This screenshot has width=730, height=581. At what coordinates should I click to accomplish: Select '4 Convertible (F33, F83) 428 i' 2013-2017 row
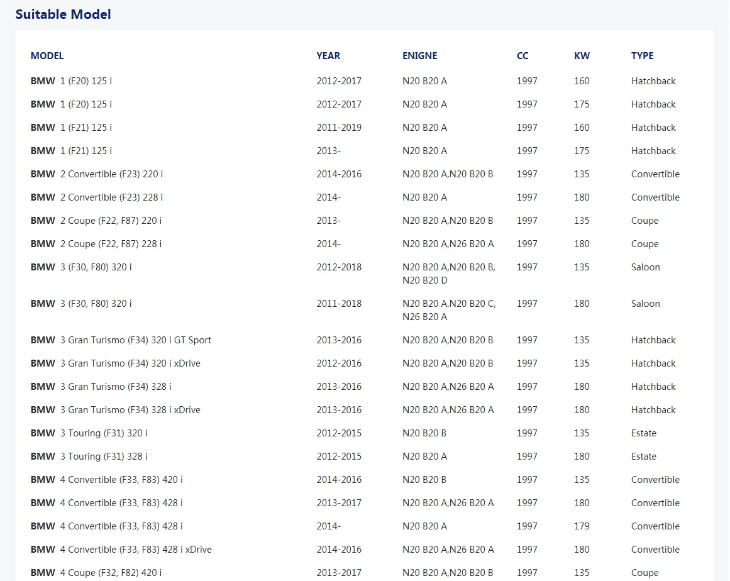coord(365,503)
